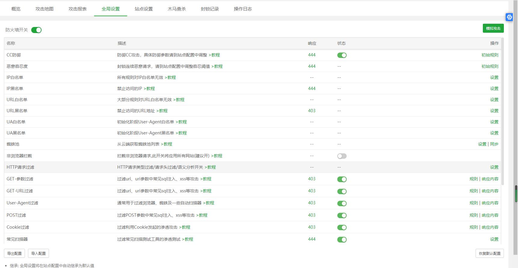Viewport: 518px width, 268px height.
Task: Open the IP白名单 教程 link
Action: pos(170,77)
